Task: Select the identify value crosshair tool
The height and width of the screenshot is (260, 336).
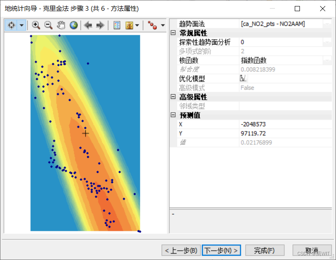Action: click(11, 25)
